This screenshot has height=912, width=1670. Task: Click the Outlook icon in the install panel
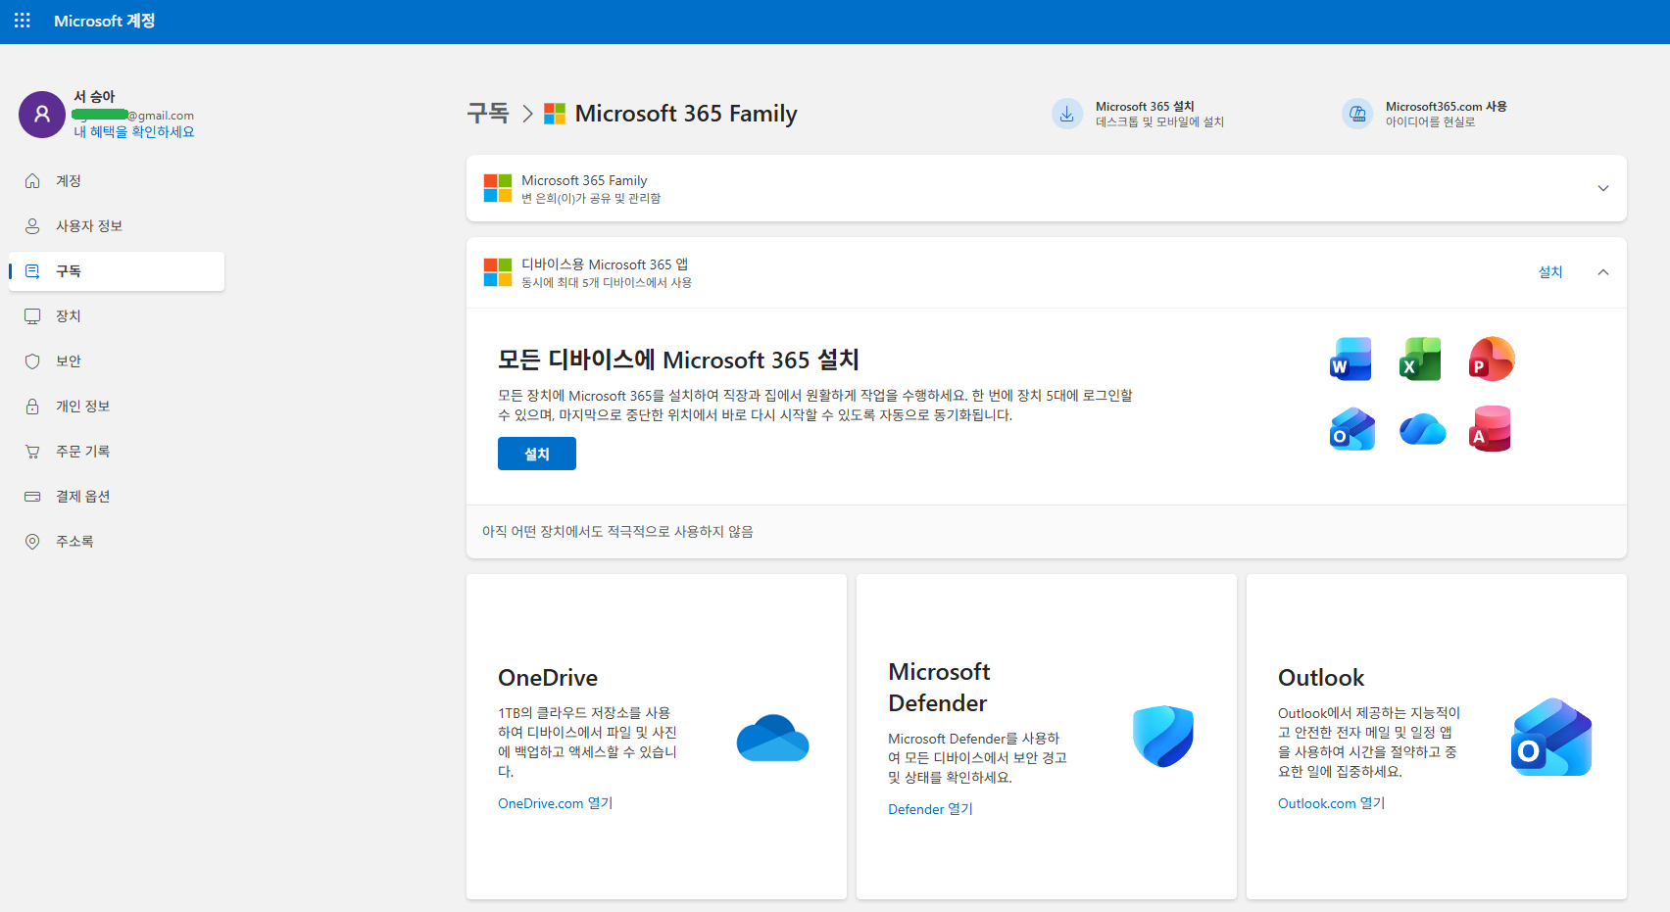(1351, 429)
